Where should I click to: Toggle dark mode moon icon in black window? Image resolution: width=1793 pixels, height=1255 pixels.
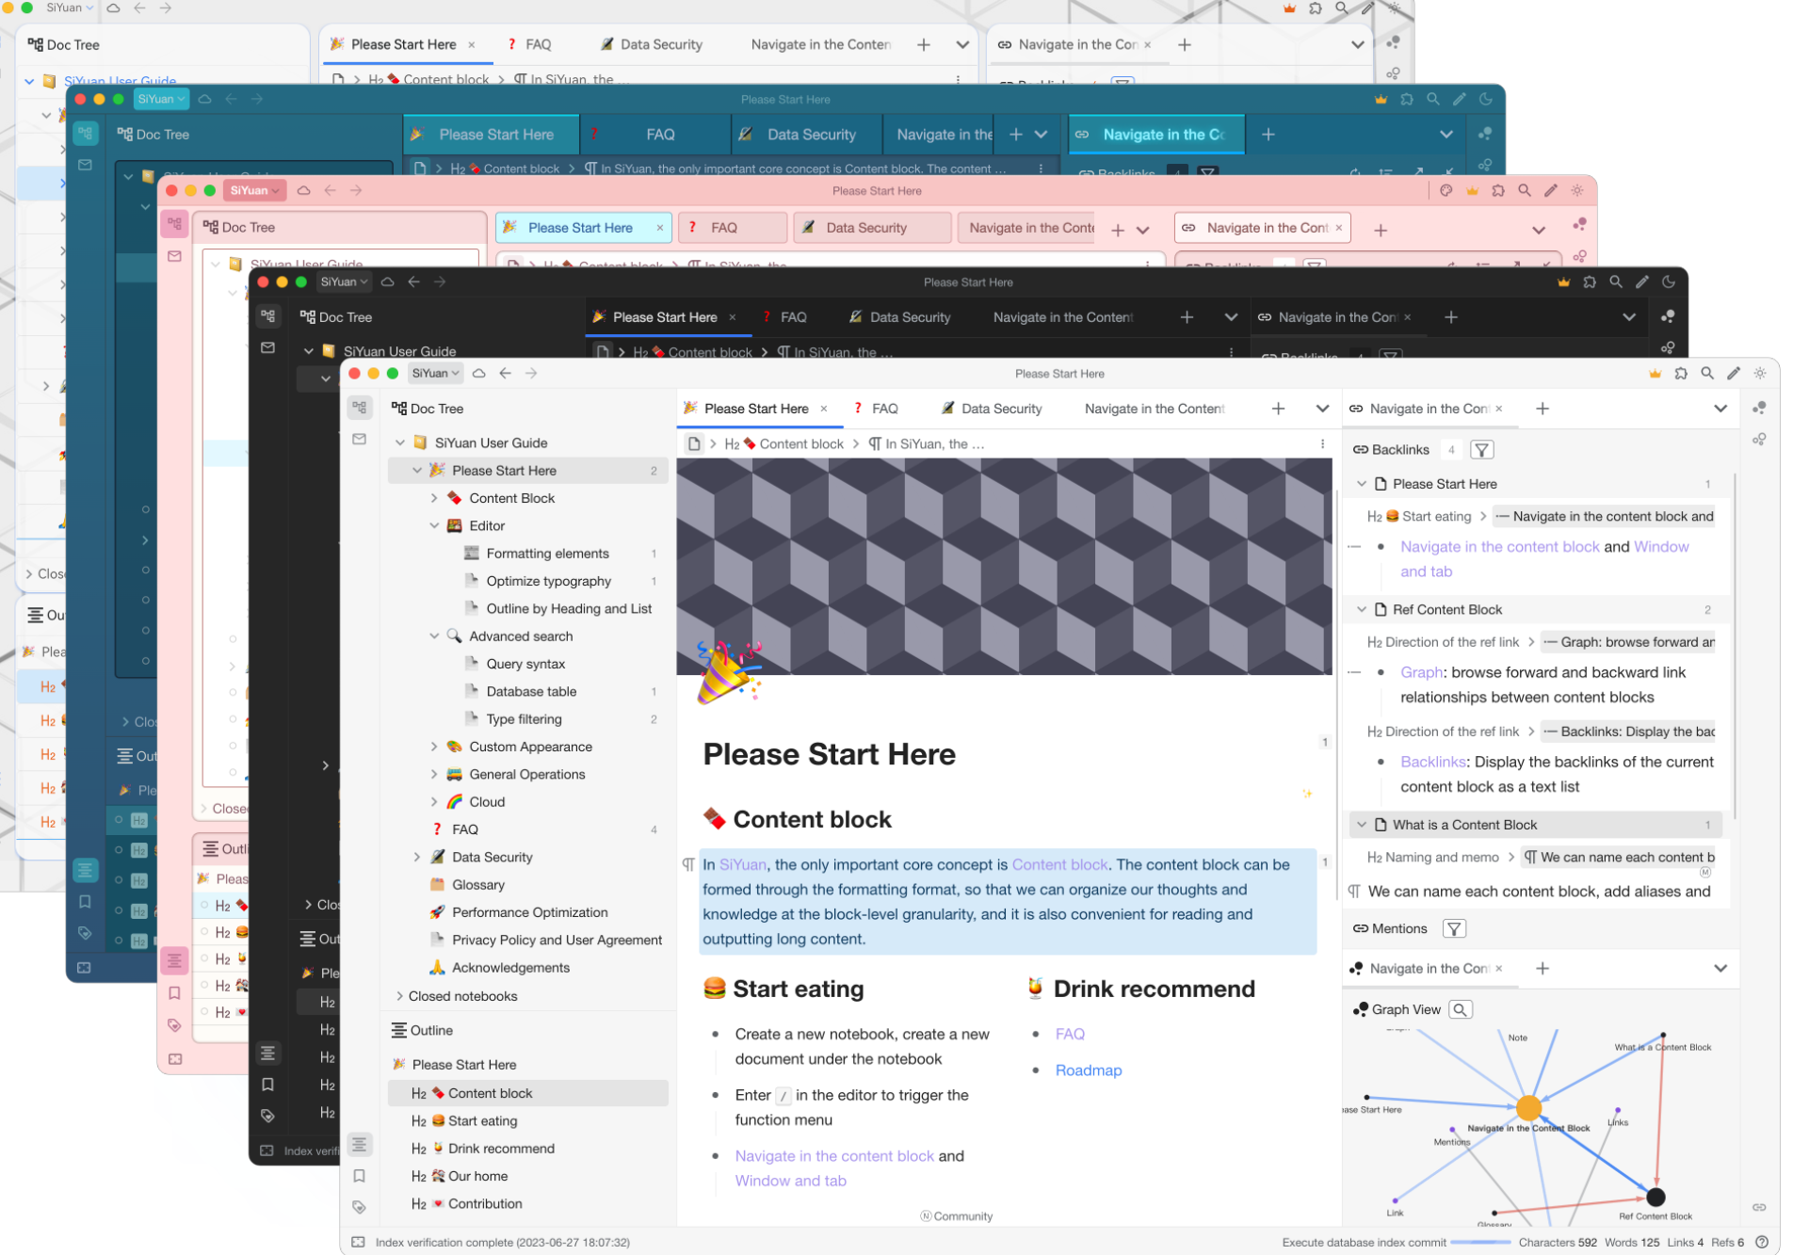point(1669,282)
